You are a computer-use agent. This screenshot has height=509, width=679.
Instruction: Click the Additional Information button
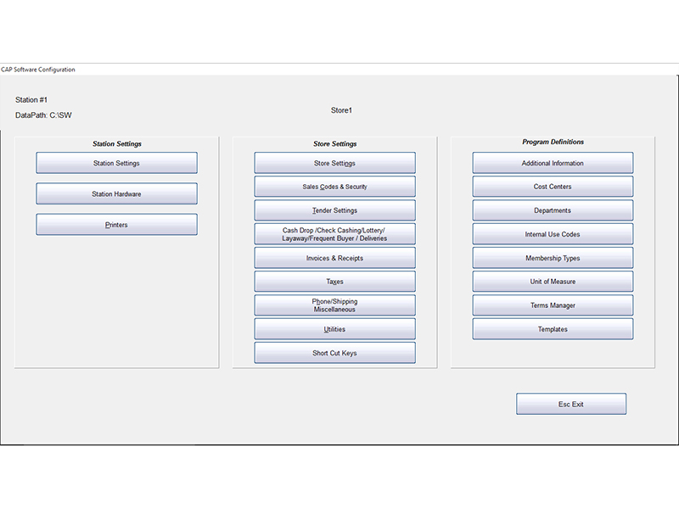coord(553,163)
